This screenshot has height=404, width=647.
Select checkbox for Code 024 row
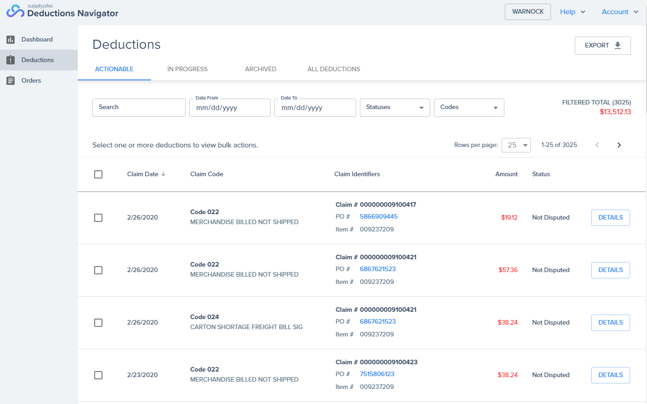(98, 323)
